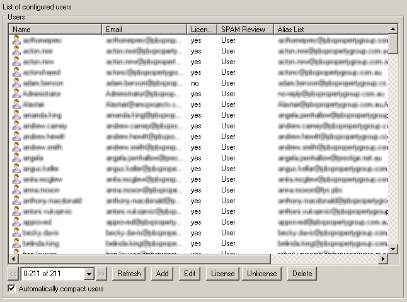The image size is (407, 302).
Task: Click the user icon of the unlicensed user
Action: (x=16, y=83)
